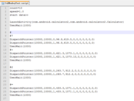This screenshot has width=134, height=101.
Task: Click the line 'start data>>'
Action: [x=19, y=15]
